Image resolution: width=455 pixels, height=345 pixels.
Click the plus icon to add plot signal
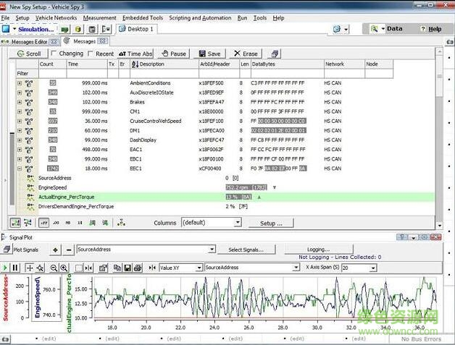click(55, 250)
